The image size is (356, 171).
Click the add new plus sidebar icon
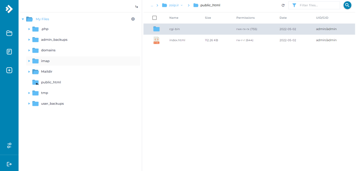9,70
